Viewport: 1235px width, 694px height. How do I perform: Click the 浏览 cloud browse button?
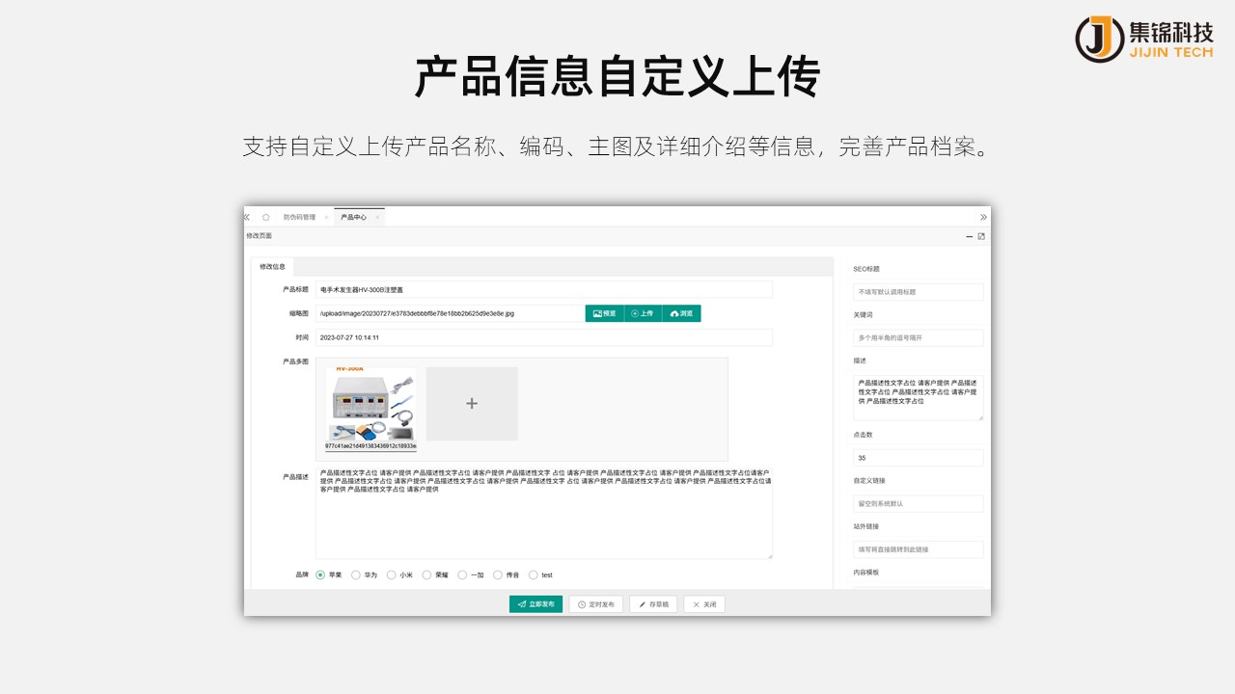681,313
